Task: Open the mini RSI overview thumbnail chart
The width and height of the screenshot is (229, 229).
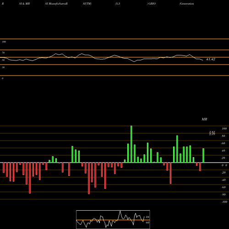Action: (113, 219)
